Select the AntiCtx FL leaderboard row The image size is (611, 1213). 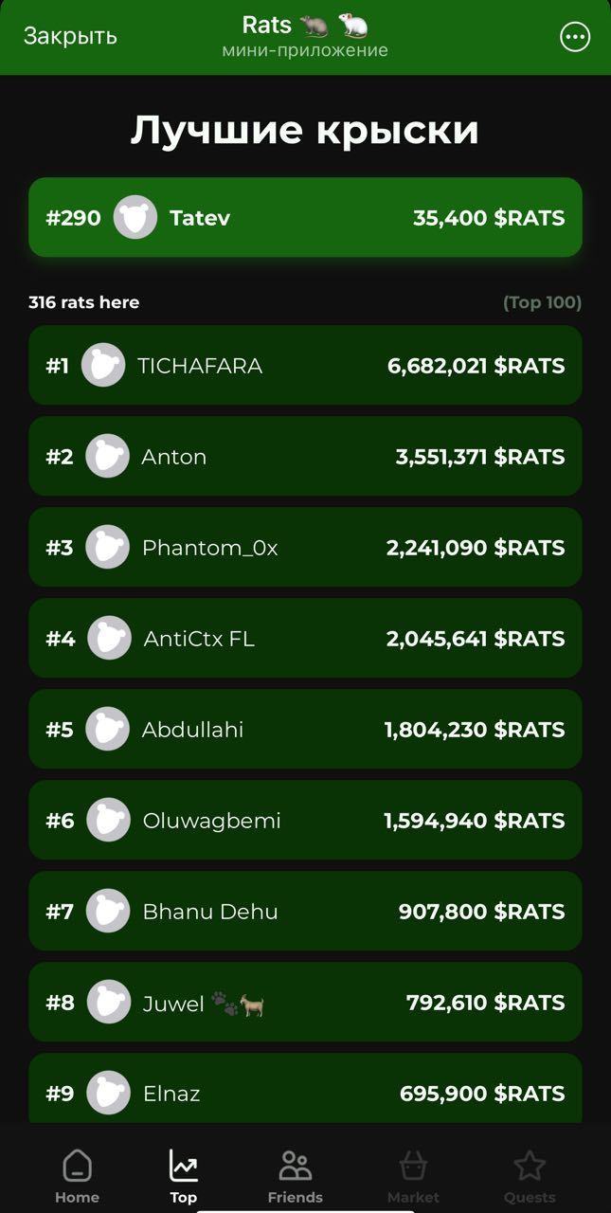305,639
